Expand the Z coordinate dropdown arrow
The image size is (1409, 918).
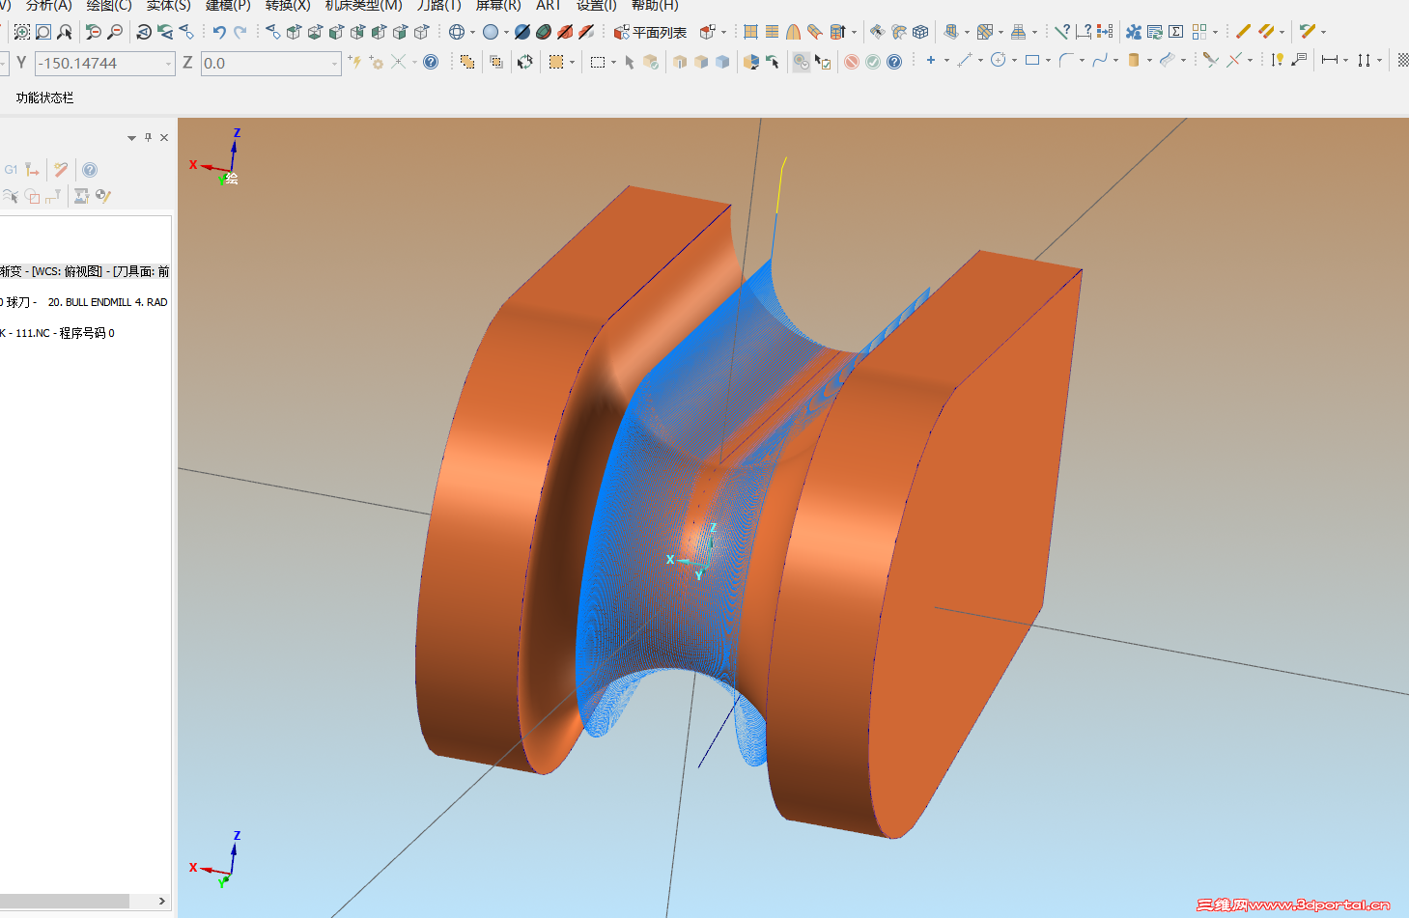pos(335,64)
